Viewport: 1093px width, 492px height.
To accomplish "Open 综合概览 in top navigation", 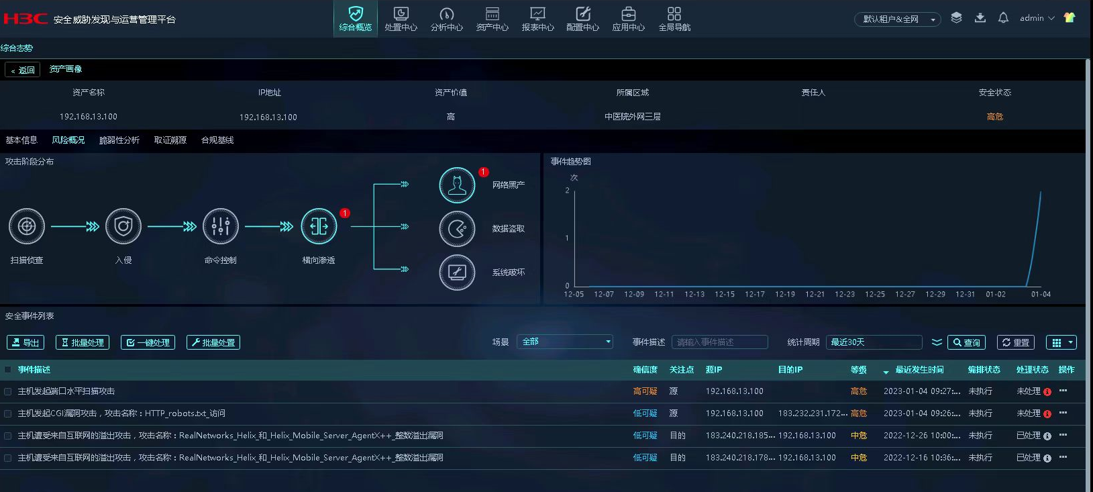I will pos(356,19).
